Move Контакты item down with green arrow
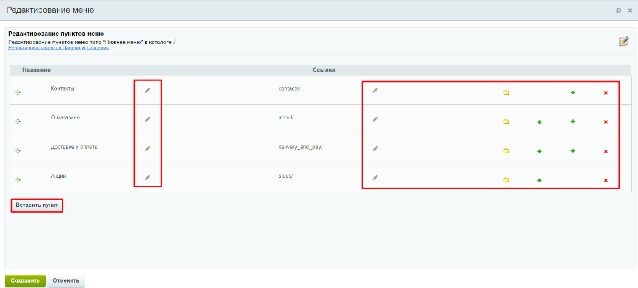The image size is (638, 288). coord(573,93)
